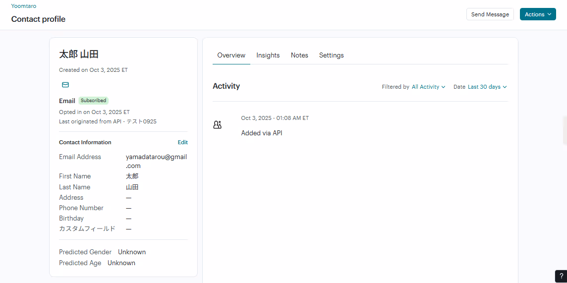Click the Birthday field label
This screenshot has width=567, height=283.
(71, 218)
